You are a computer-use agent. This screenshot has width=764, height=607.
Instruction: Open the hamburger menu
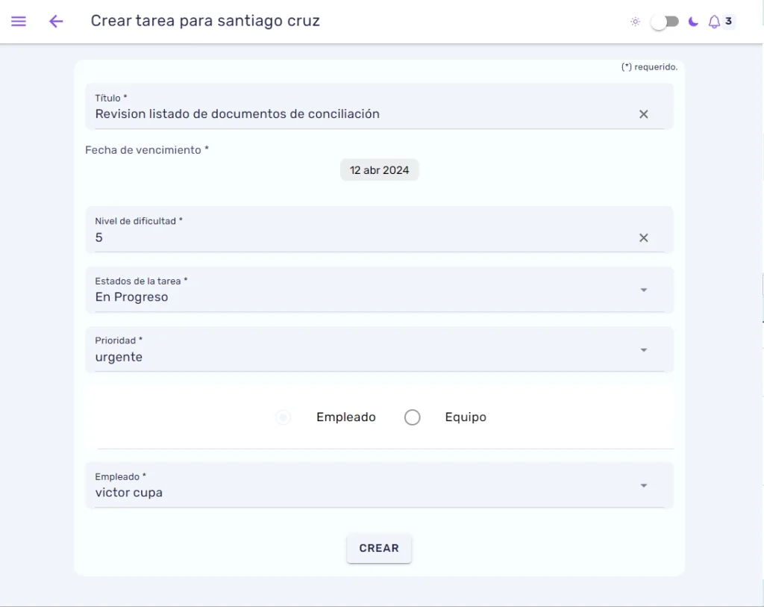(19, 21)
